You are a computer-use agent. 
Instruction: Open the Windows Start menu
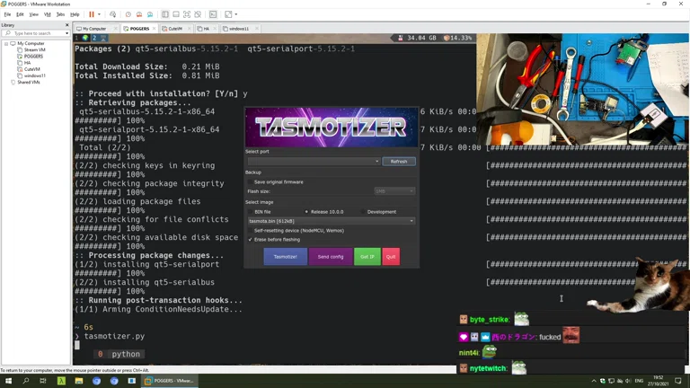[8, 381]
